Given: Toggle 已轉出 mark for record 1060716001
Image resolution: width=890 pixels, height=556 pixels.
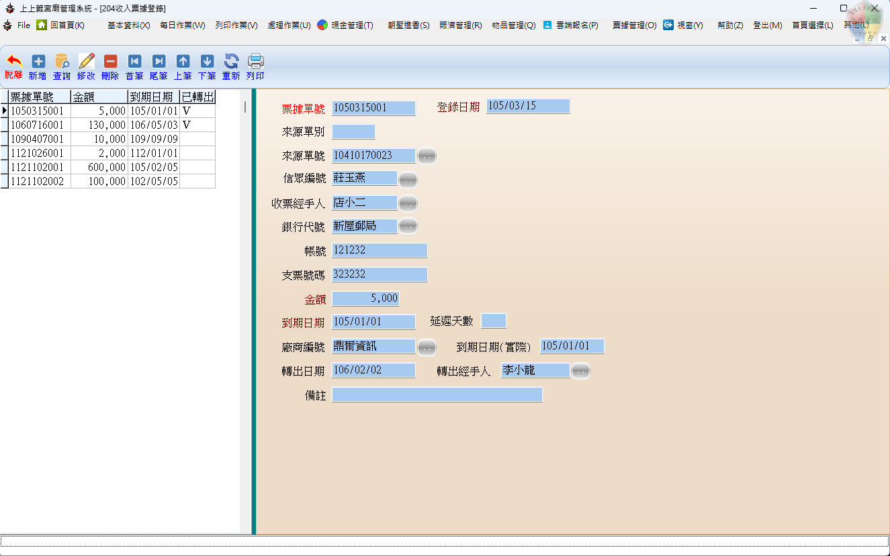Looking at the screenshot, I should coord(197,125).
